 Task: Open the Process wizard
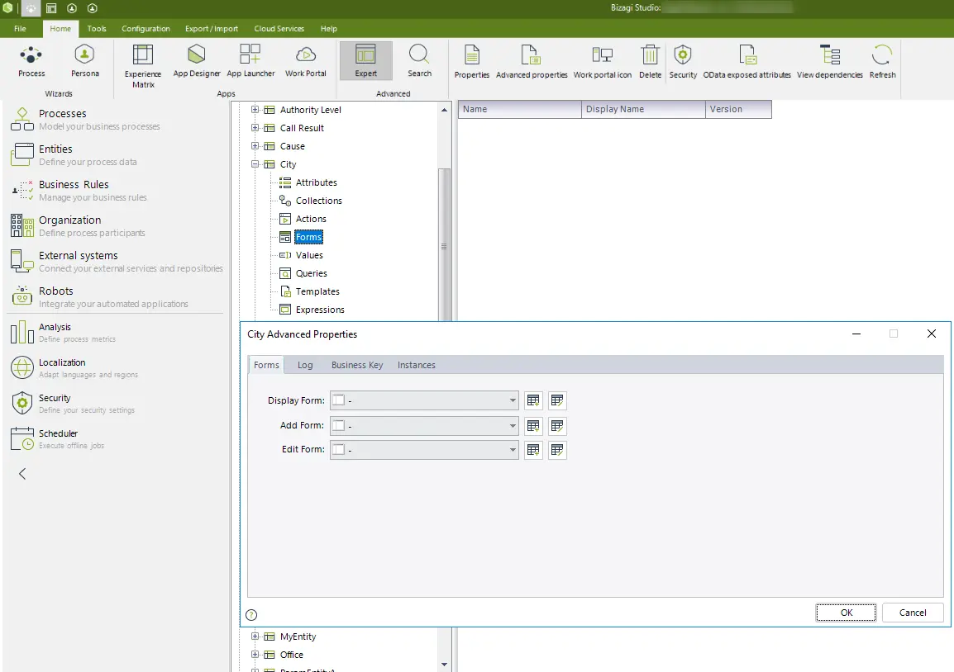[31, 61]
